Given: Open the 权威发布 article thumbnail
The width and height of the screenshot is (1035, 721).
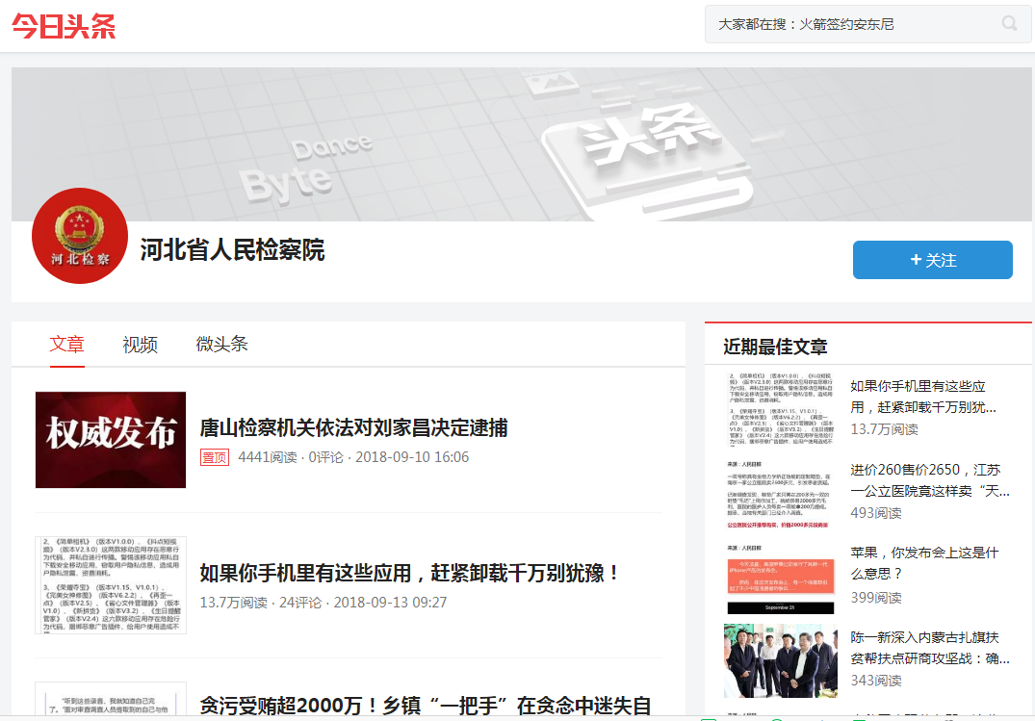Looking at the screenshot, I should coord(111,440).
